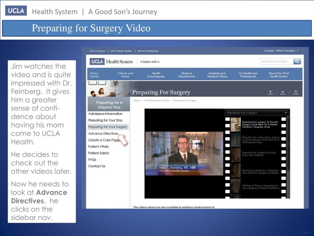Click the slide title Preparing for Surgery Video

click(x=91, y=28)
